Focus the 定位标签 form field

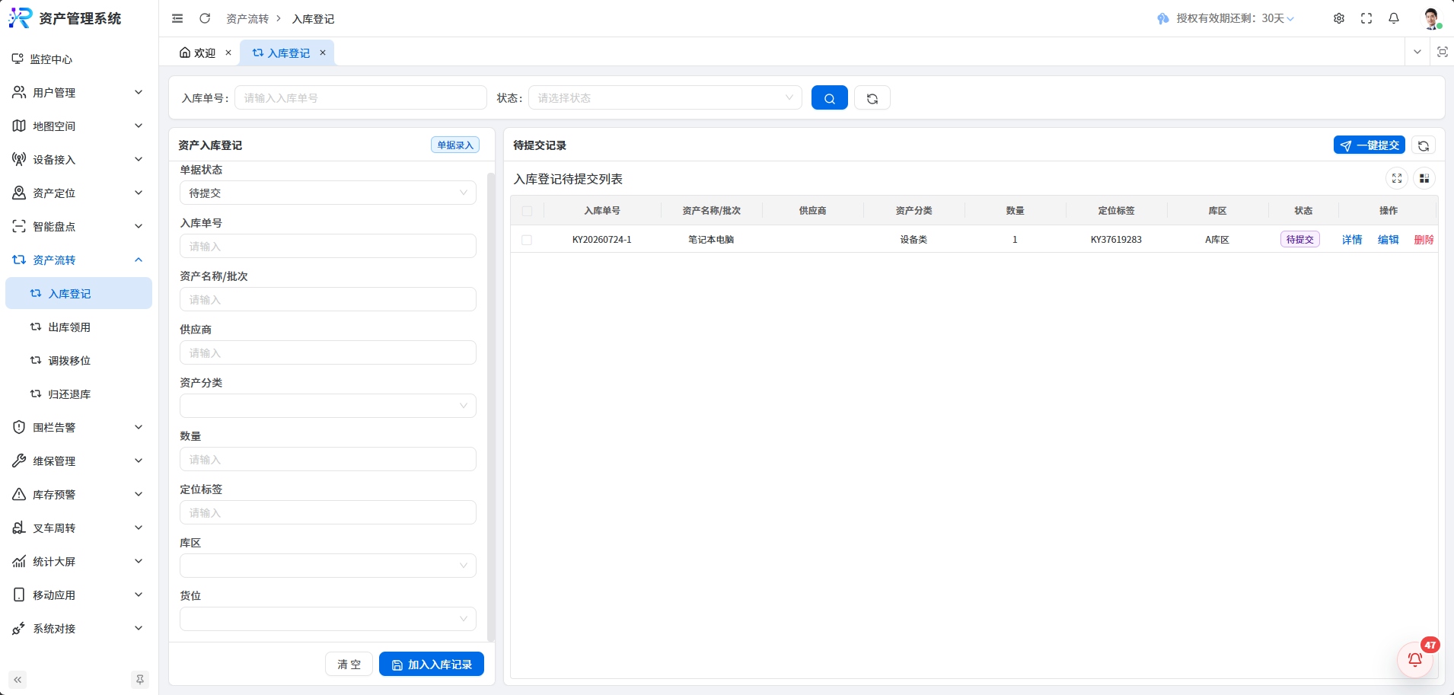pos(328,512)
